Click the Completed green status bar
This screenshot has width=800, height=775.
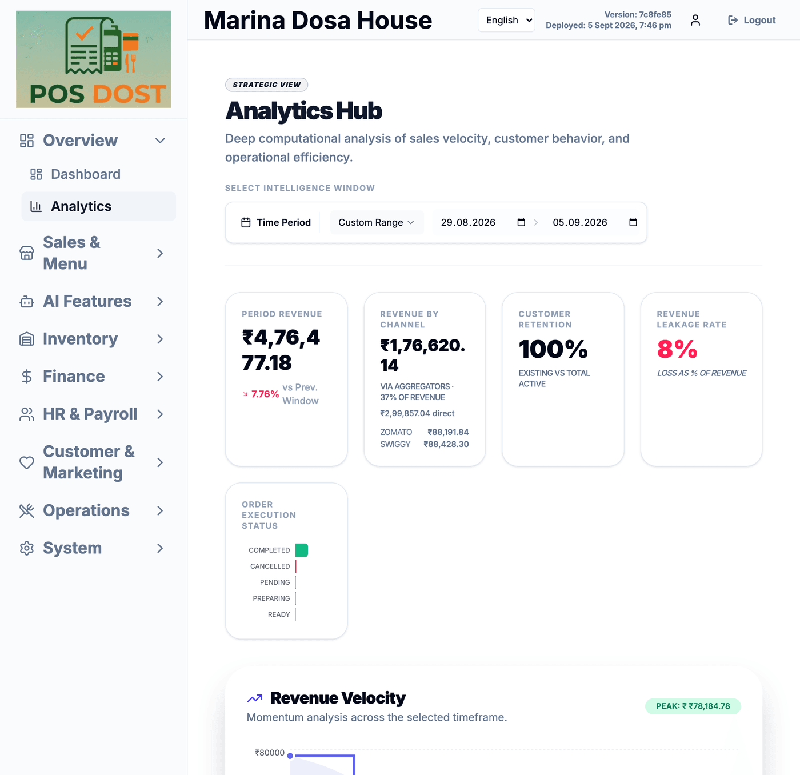click(302, 550)
